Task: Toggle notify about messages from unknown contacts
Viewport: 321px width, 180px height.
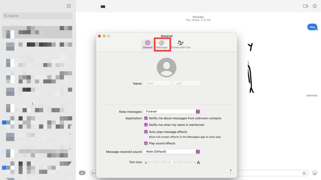Action: tap(146, 118)
